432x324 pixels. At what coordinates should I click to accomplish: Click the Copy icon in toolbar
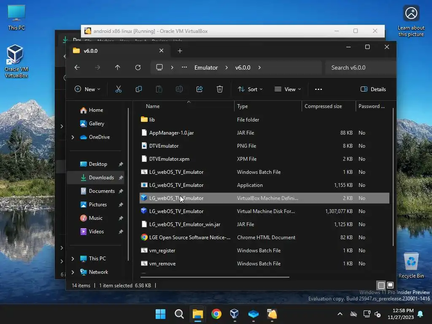click(138, 89)
